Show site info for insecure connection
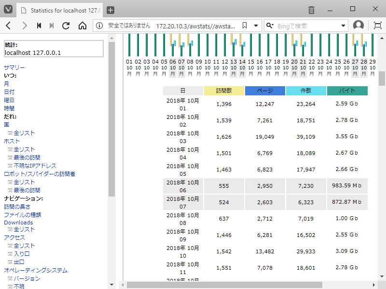Screen dimensions: 386x289 tap(98, 26)
